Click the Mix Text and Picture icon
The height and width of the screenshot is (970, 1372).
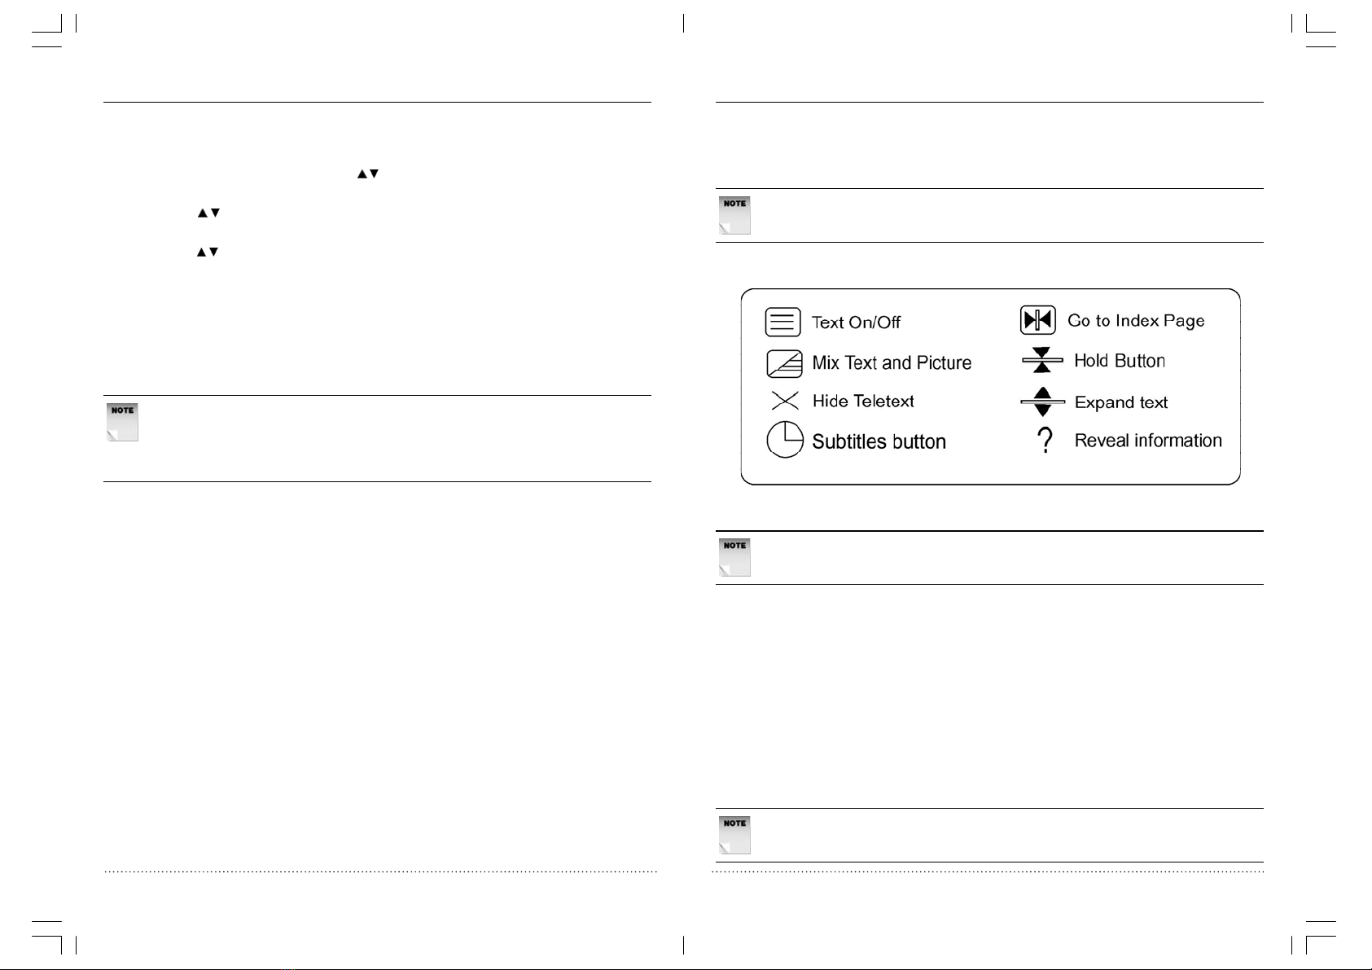click(784, 363)
